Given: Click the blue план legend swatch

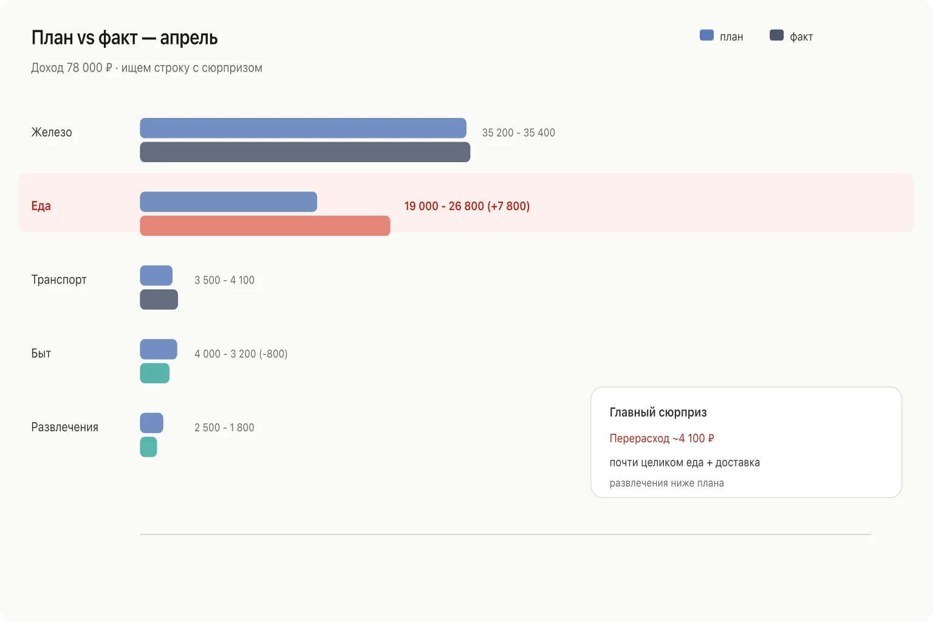Looking at the screenshot, I should 706,35.
